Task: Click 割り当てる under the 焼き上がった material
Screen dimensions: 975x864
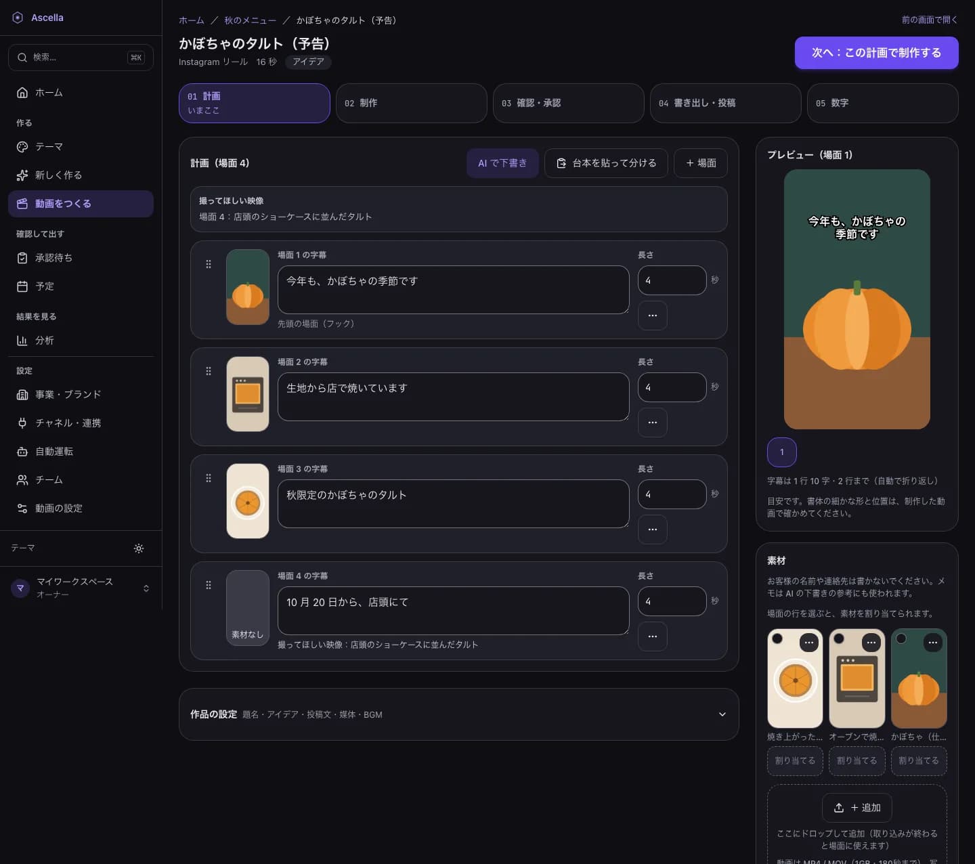Action: click(796, 761)
